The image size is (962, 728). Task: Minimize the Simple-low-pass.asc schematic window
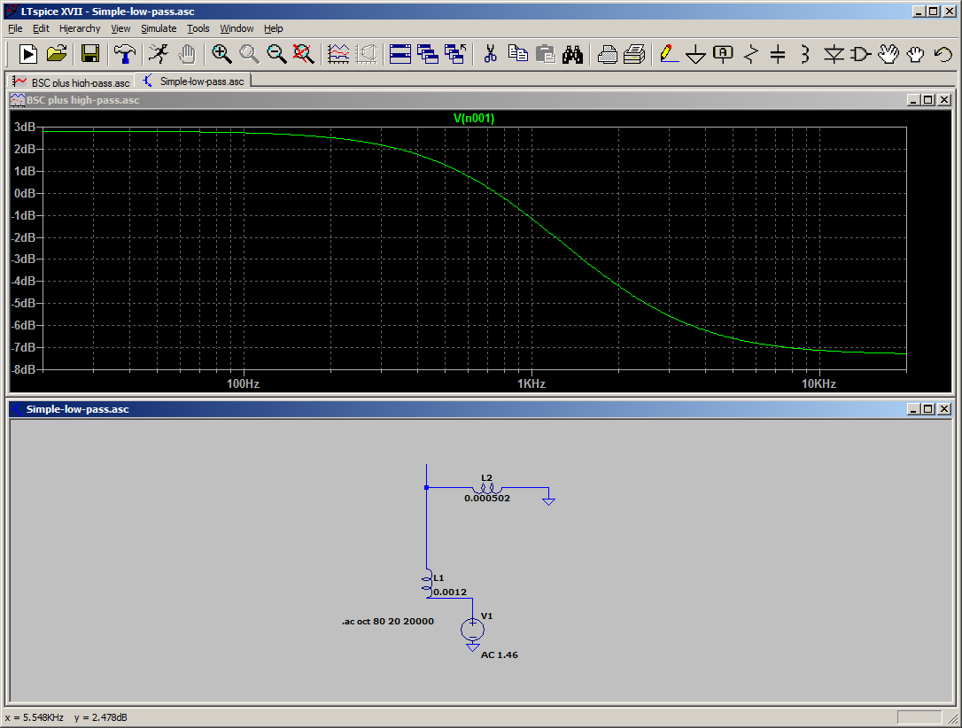pyautogui.click(x=913, y=409)
